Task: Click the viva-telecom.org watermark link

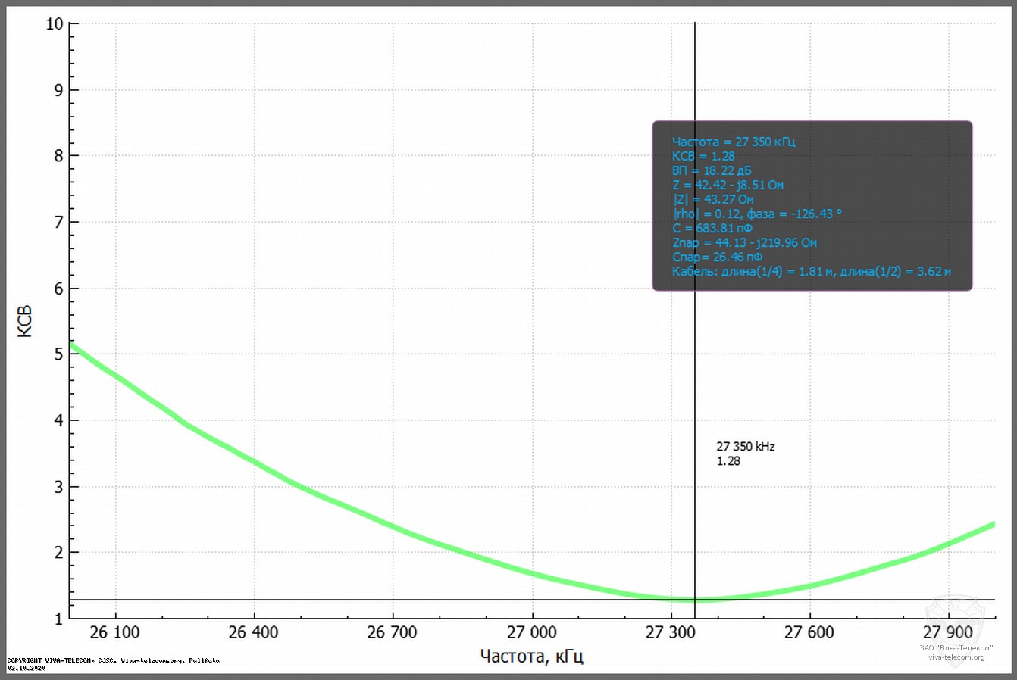Action: click(x=956, y=657)
